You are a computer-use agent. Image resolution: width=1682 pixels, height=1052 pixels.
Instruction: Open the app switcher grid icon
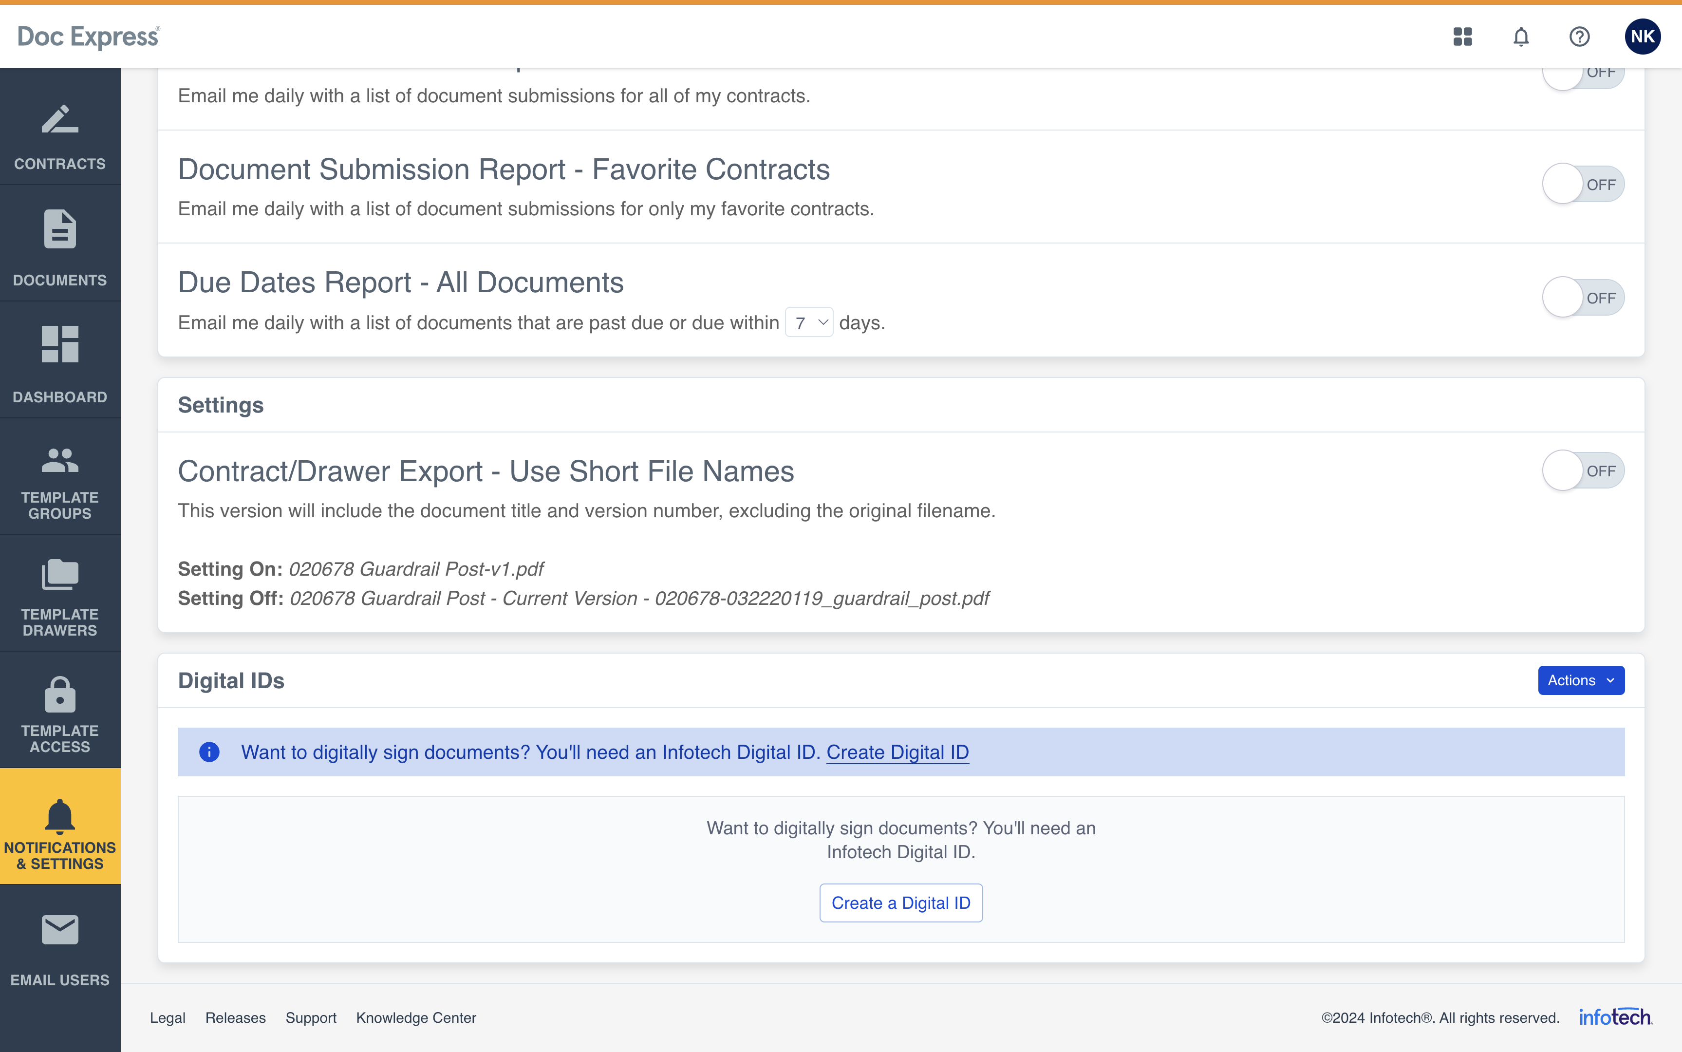tap(1462, 36)
